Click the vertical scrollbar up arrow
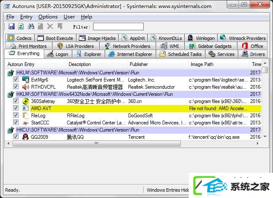This screenshot has width=273, height=198. (265, 63)
